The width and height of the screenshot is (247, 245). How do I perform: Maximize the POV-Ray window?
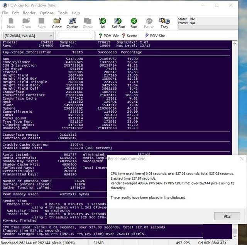(217, 5)
